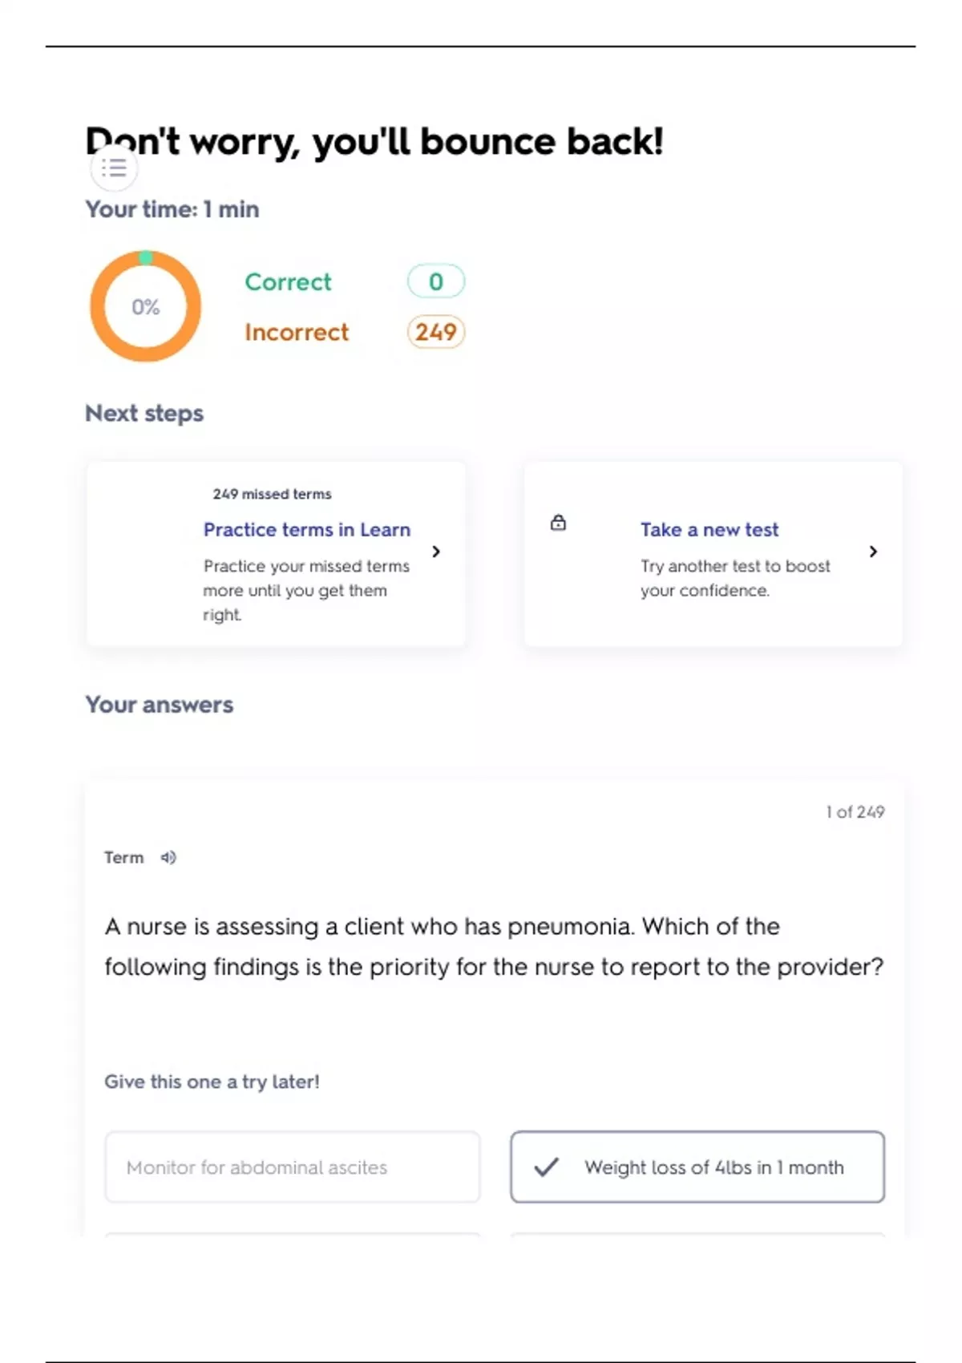Expand the Practice terms in Learn chevron
This screenshot has height=1363, width=962.
click(436, 552)
